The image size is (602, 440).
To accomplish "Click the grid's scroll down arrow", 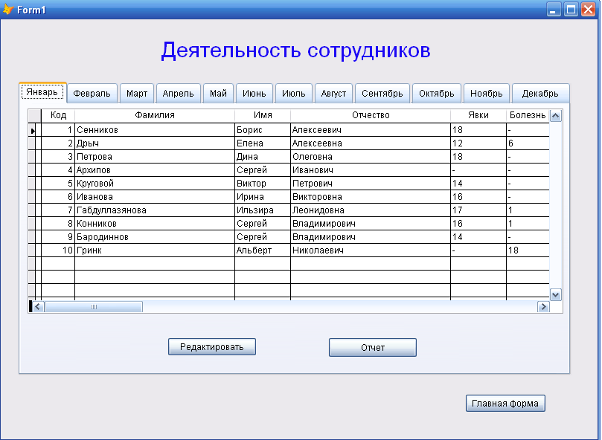I will pyautogui.click(x=556, y=294).
